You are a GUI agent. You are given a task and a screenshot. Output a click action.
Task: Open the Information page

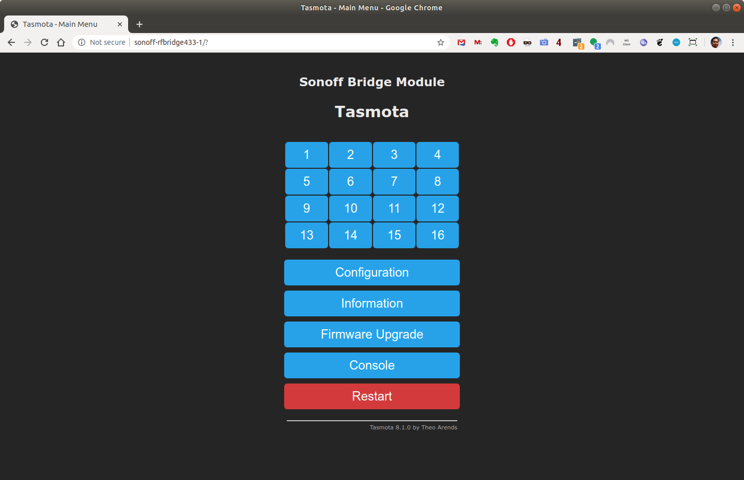[372, 303]
